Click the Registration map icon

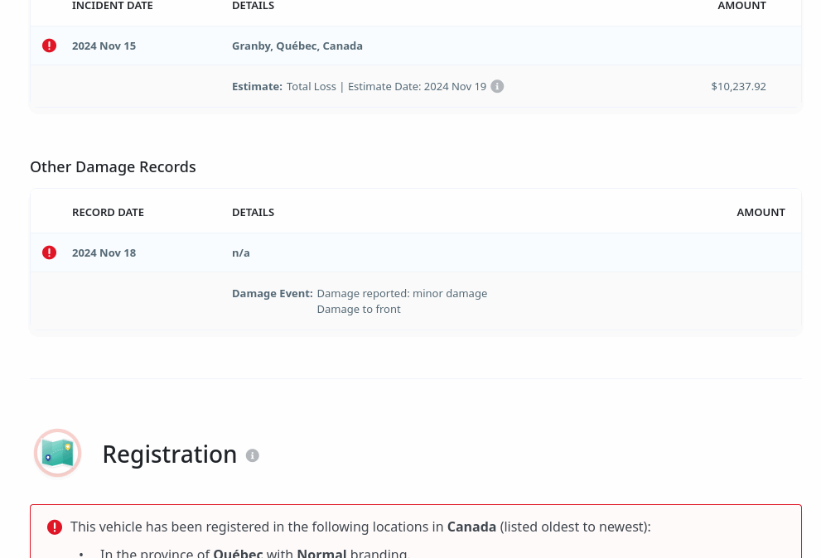[57, 453]
